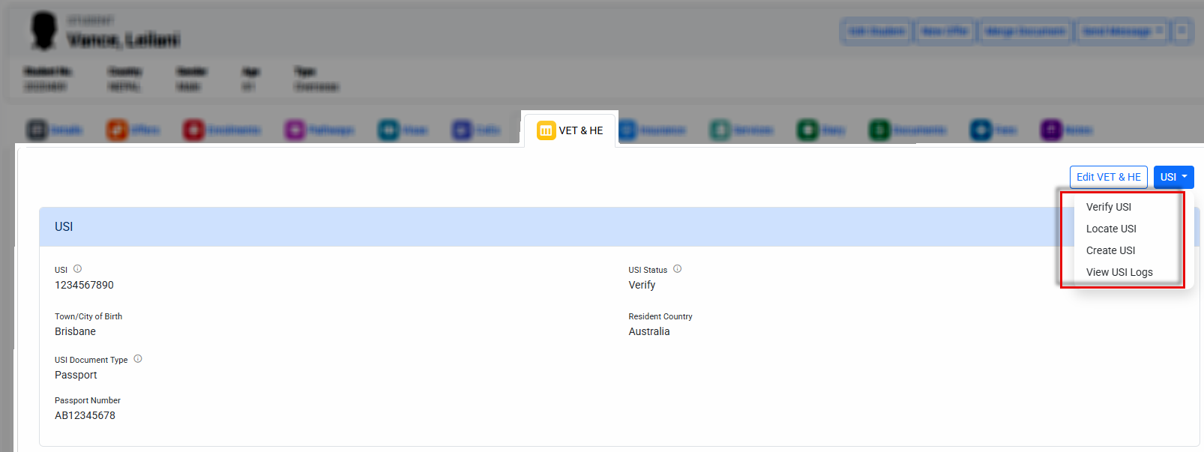This screenshot has height=452, width=1204.
Task: Click the yellow VET & HE tab icon
Action: (x=546, y=130)
